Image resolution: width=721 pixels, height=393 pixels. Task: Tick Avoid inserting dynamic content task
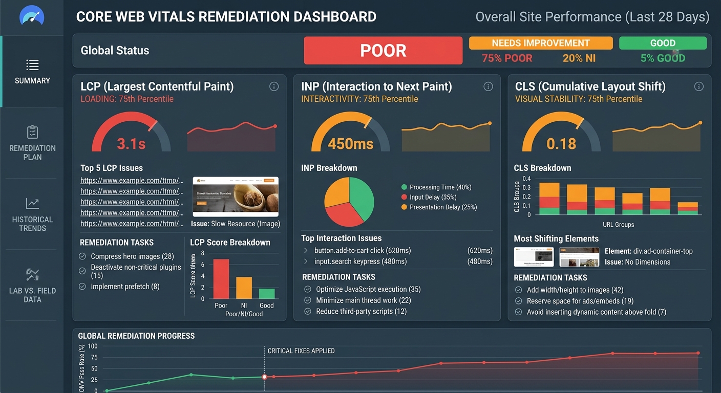pyautogui.click(x=518, y=312)
